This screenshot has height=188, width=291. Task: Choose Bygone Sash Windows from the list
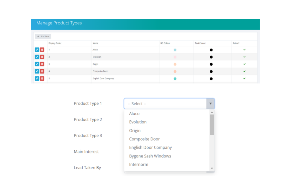coord(150,156)
